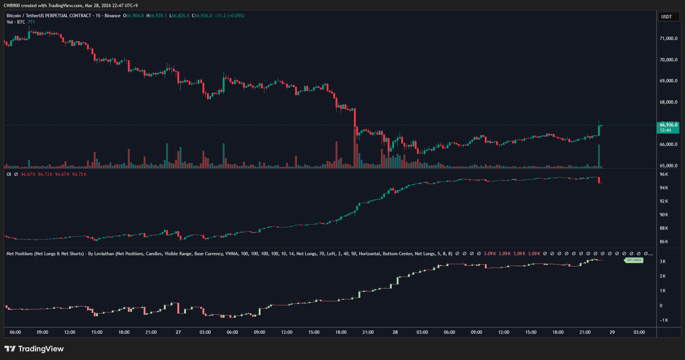Click the 92K open interest axis label
This screenshot has height=360, width=685.
[664, 201]
